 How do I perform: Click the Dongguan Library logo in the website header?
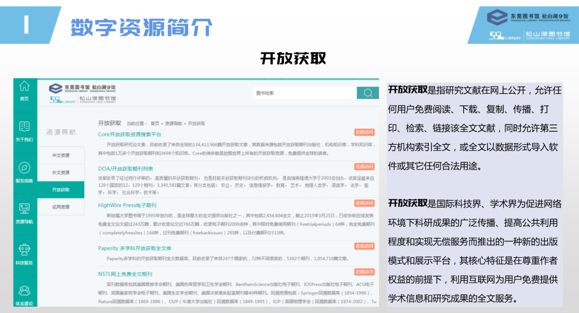[82, 93]
